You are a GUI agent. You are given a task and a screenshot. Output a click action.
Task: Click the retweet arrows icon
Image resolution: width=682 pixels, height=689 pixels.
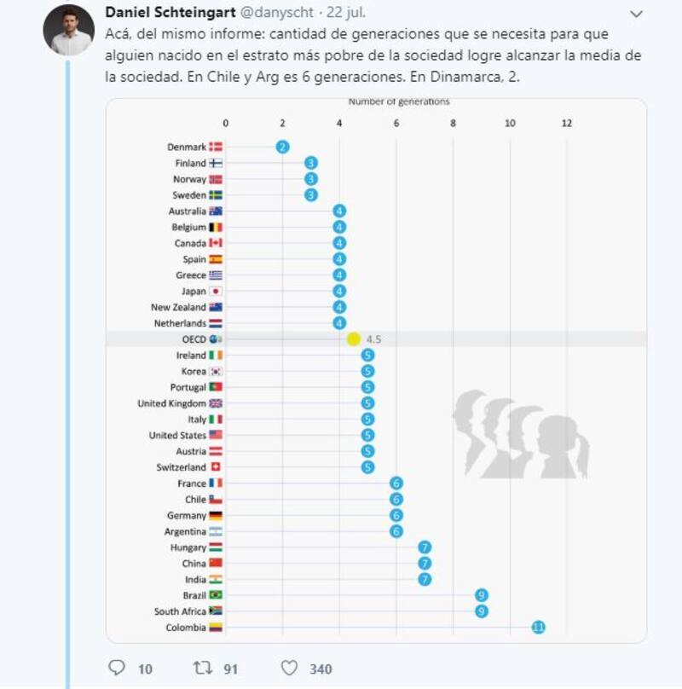pos(203,669)
